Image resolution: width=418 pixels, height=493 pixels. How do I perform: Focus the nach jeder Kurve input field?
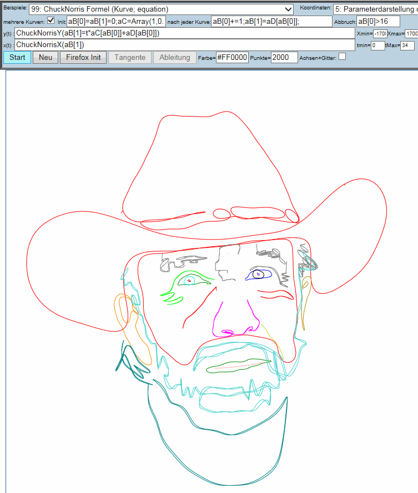tap(271, 22)
